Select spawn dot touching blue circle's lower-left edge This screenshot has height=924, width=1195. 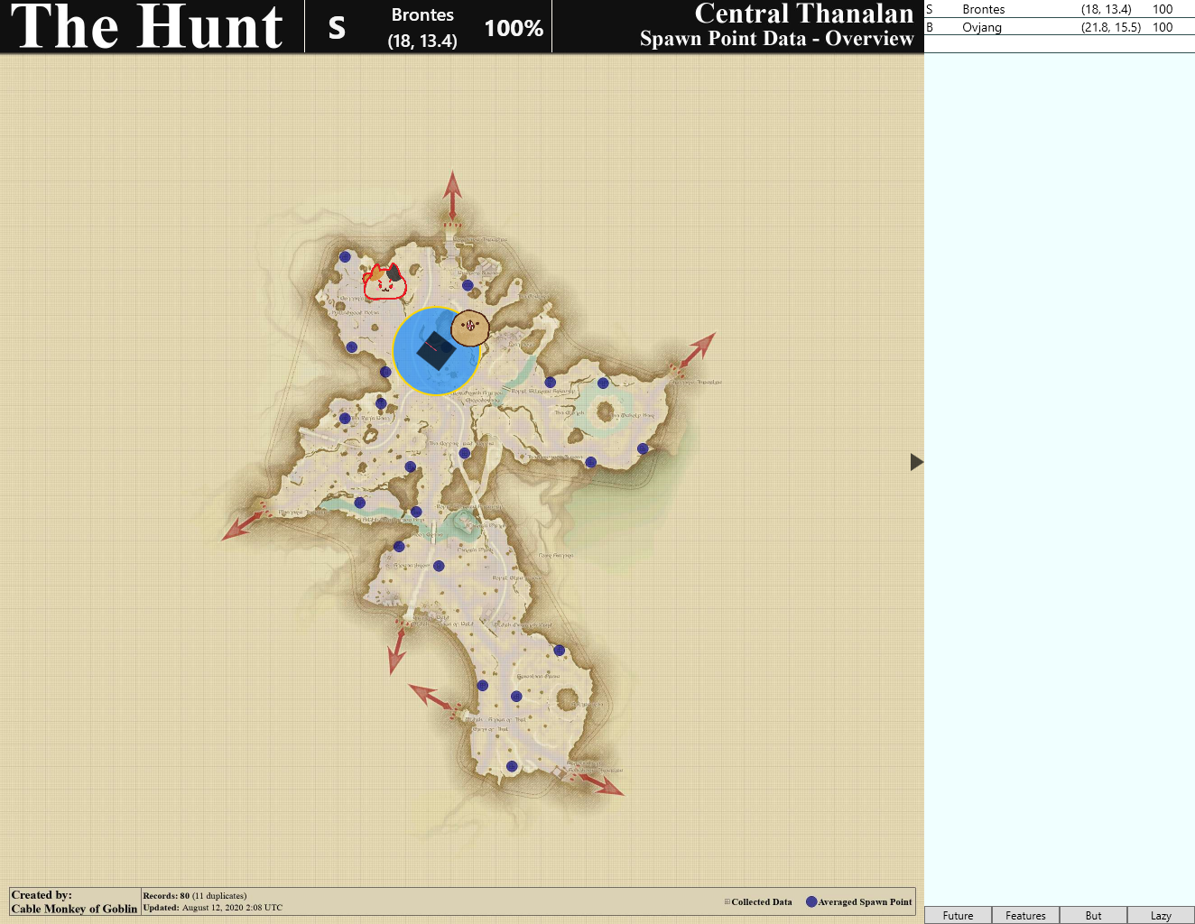(x=385, y=372)
